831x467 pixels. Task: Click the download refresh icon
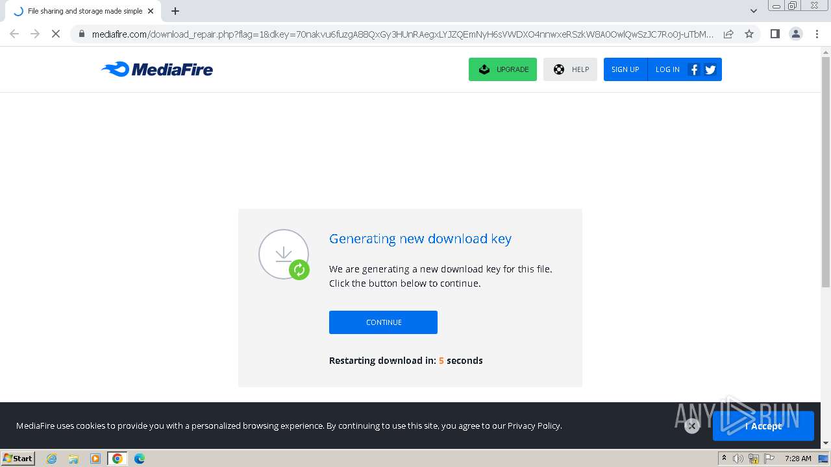(x=299, y=270)
